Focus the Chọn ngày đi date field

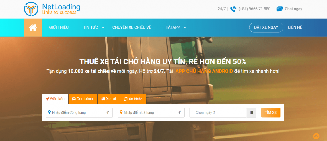pyautogui.click(x=218, y=112)
